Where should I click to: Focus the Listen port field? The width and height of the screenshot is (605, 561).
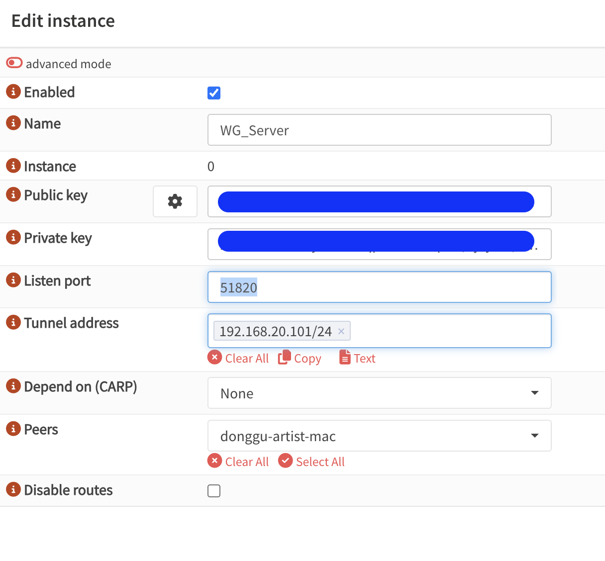pos(379,287)
